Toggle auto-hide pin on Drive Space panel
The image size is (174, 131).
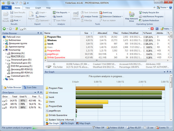[38, 92]
